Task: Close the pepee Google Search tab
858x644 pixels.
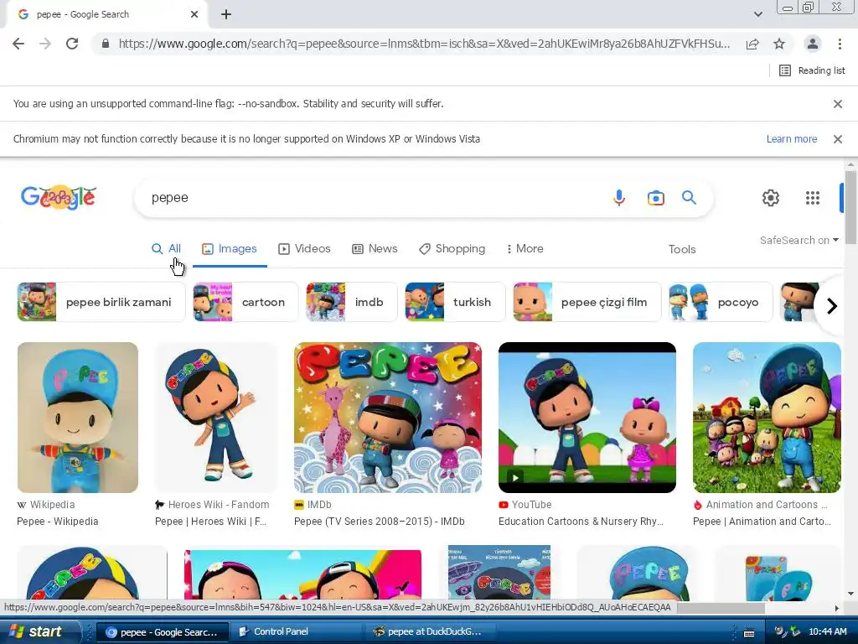Action: [194, 14]
